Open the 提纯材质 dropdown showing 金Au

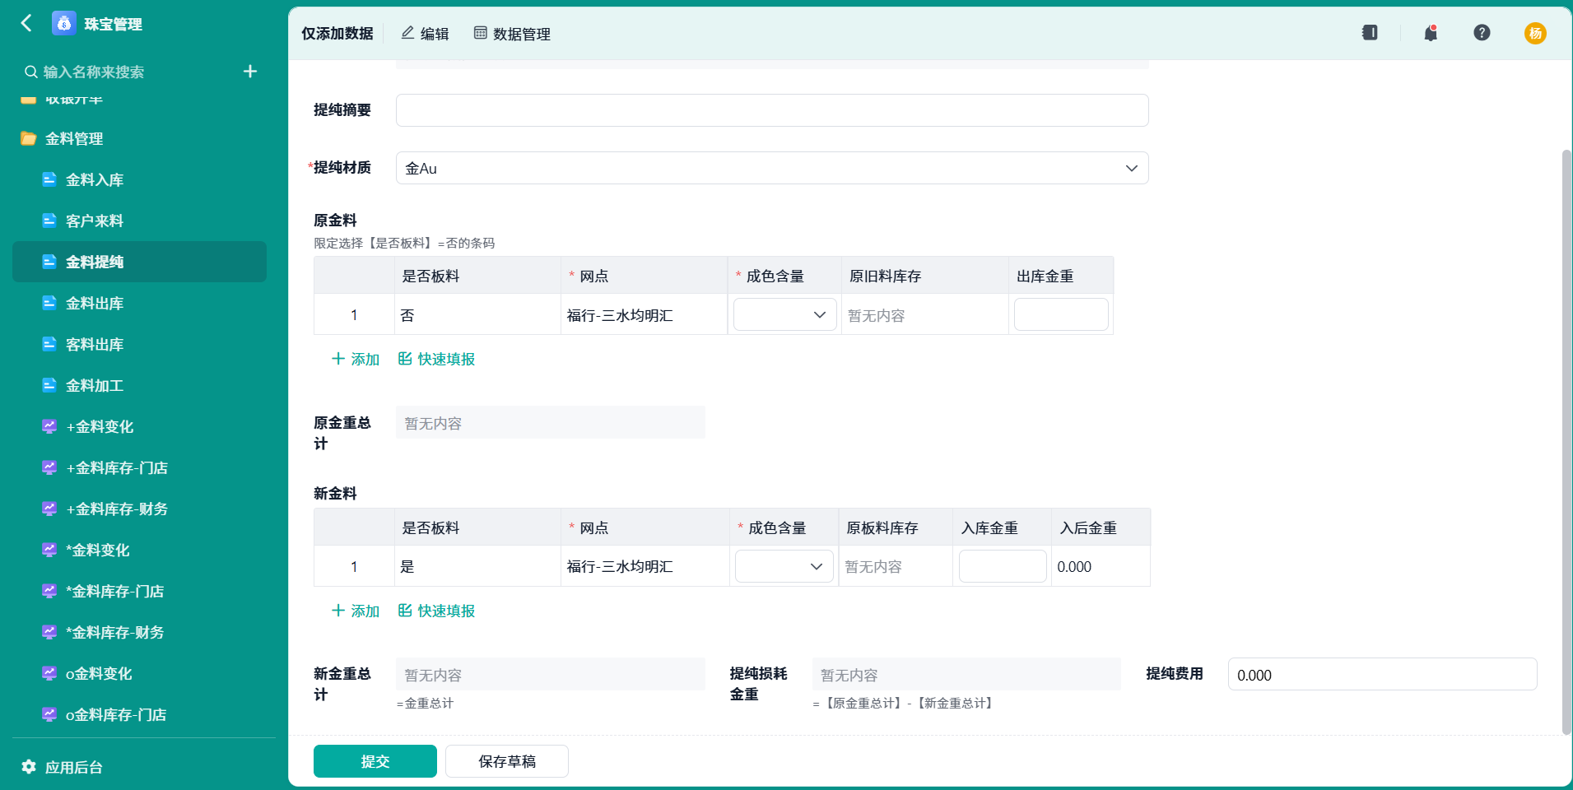pyautogui.click(x=772, y=168)
